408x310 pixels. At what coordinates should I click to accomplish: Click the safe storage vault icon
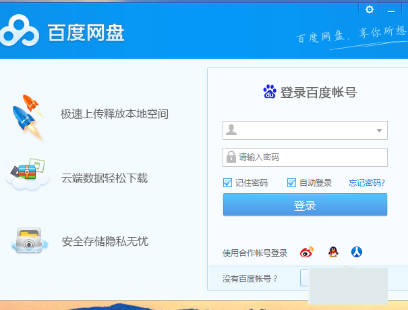29,240
